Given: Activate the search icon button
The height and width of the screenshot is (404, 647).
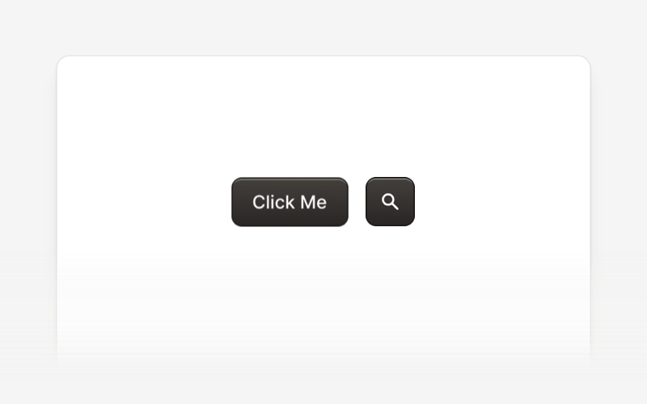Looking at the screenshot, I should tap(390, 201).
